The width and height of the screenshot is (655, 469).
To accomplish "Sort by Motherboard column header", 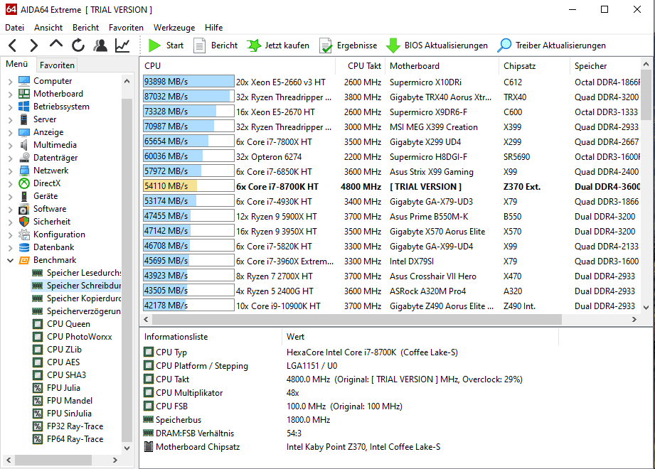I will pyautogui.click(x=442, y=66).
